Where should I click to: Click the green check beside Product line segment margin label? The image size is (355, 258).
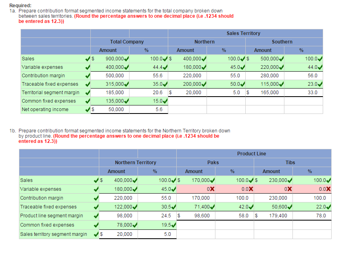click(96, 216)
